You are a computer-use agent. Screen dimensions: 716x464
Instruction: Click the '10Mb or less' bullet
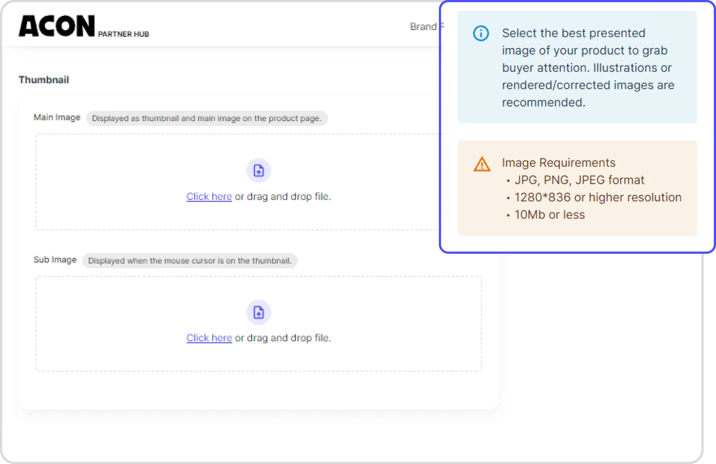tap(549, 215)
